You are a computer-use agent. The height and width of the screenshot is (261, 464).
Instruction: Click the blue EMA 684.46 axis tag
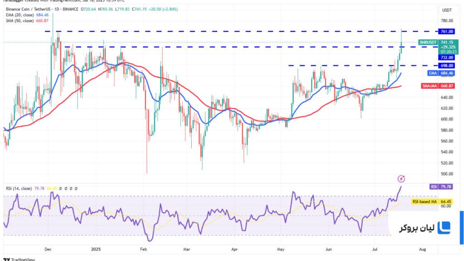(441, 73)
